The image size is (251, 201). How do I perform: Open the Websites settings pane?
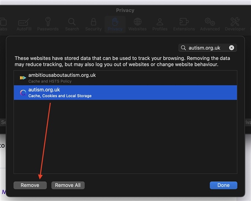pyautogui.click(x=137, y=24)
